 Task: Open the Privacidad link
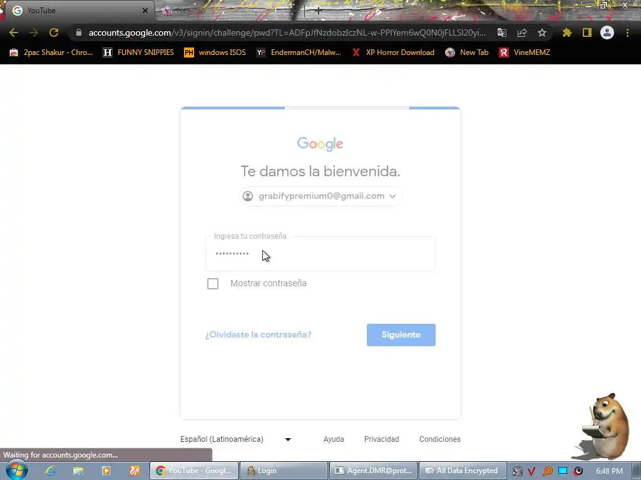pyautogui.click(x=381, y=439)
